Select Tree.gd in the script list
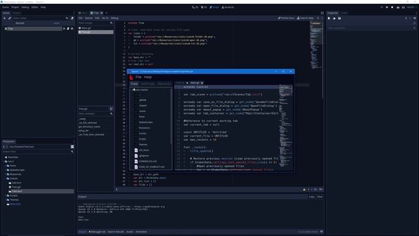This screenshot has width=419, height=236. click(x=96, y=32)
